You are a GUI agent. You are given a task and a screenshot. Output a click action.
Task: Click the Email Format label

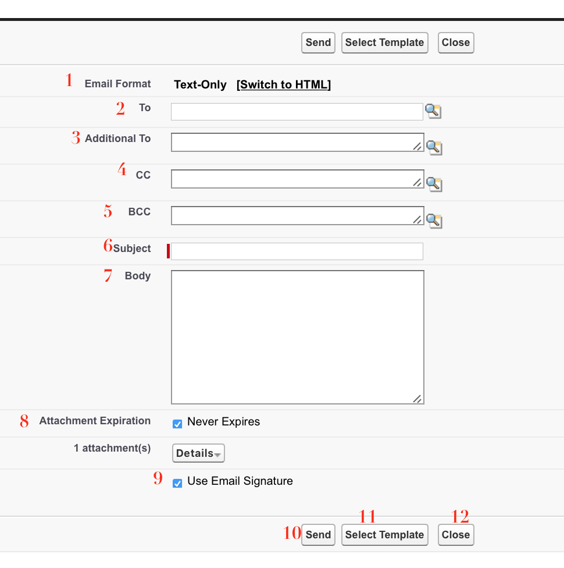(x=117, y=84)
